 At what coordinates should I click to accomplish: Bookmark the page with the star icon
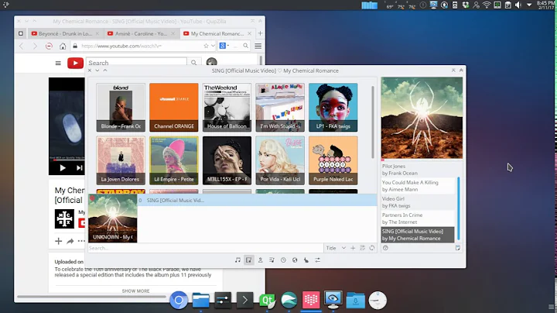(206, 46)
